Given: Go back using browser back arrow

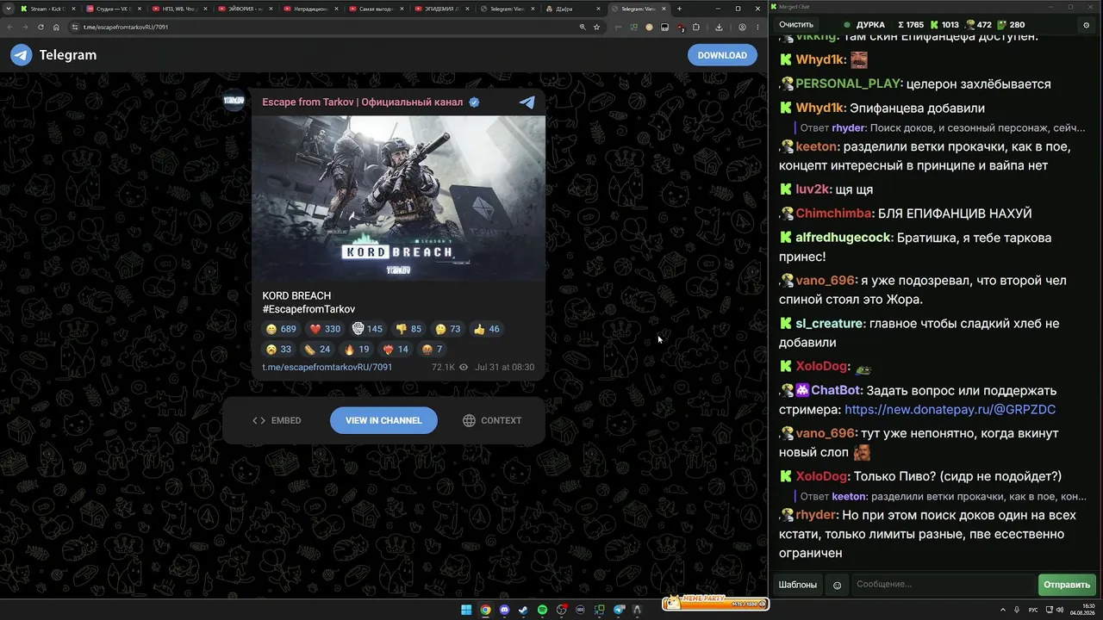Looking at the screenshot, I should click(9, 27).
